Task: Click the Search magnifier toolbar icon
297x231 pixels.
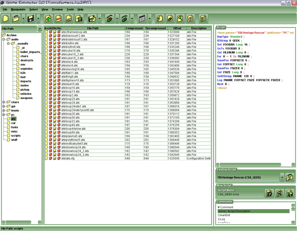Action: coord(180,19)
